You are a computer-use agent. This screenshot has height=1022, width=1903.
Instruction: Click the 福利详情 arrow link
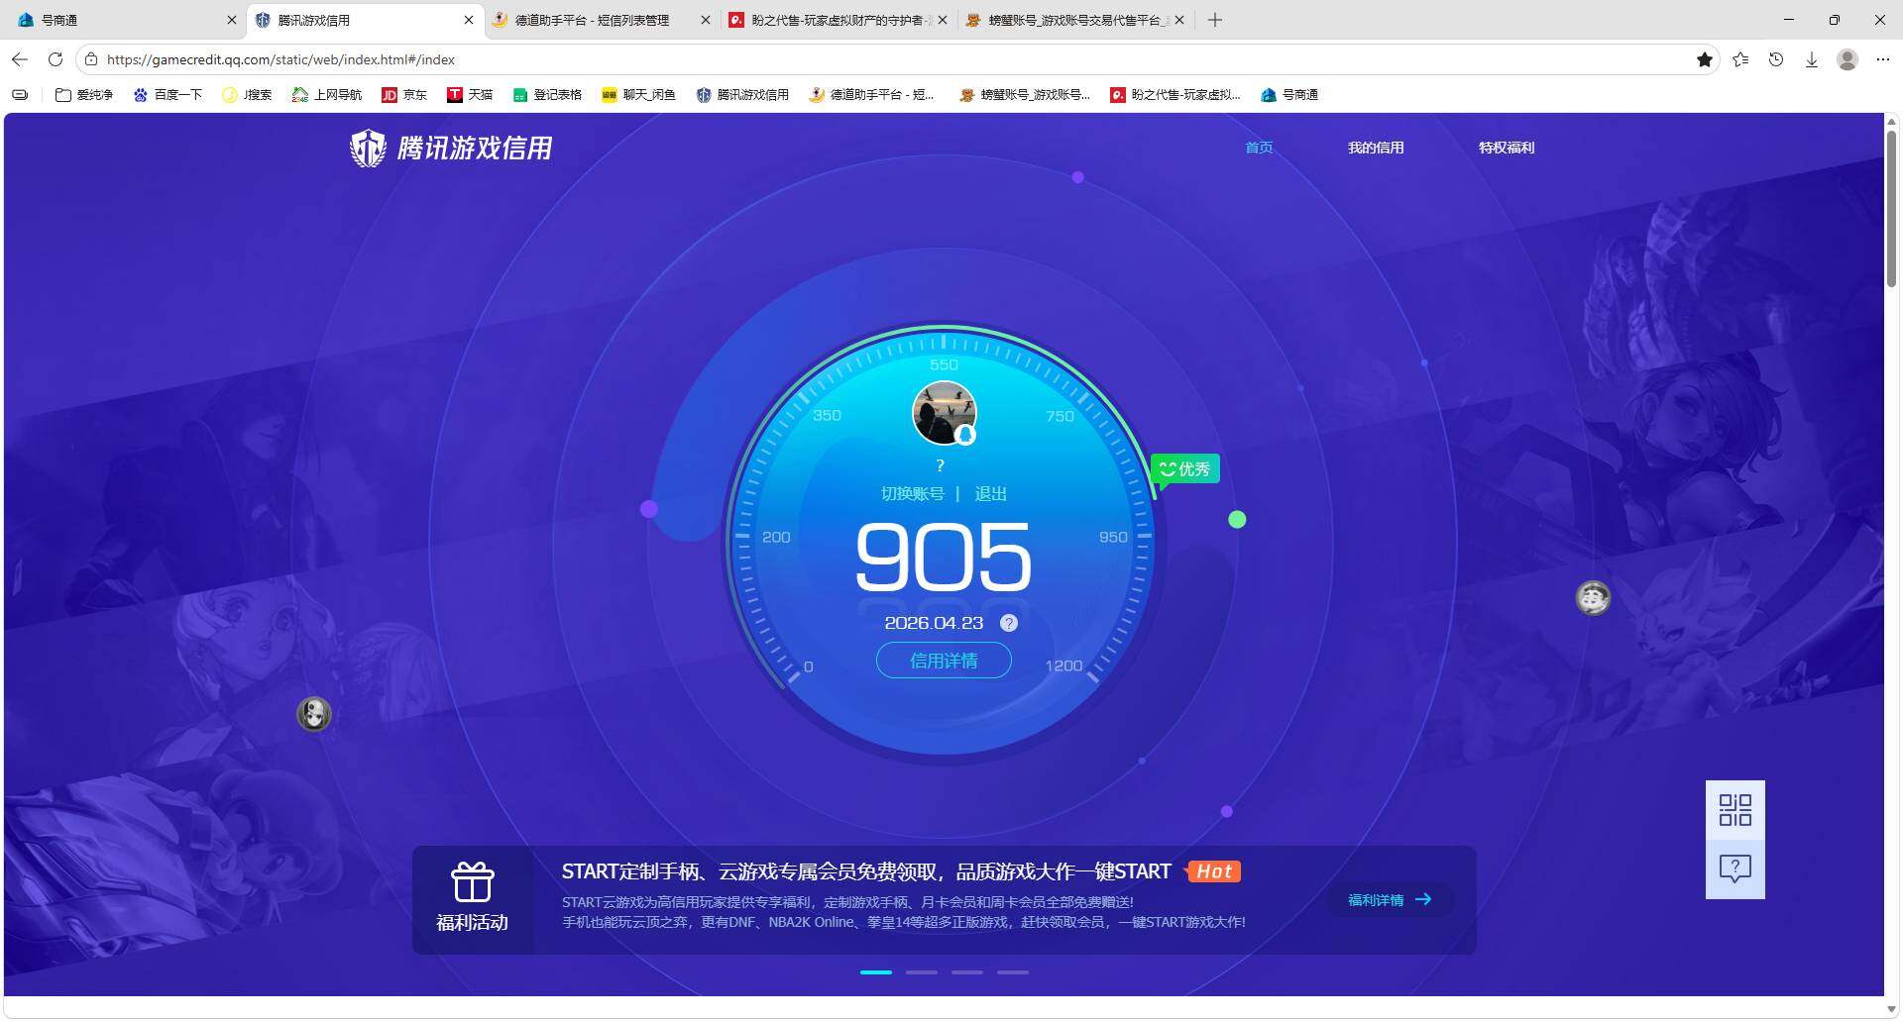coord(1388,899)
